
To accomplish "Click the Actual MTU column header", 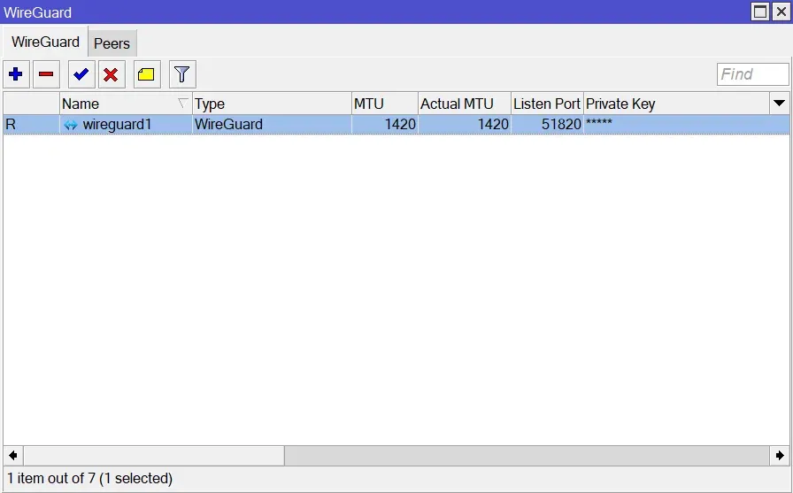I will click(x=464, y=104).
